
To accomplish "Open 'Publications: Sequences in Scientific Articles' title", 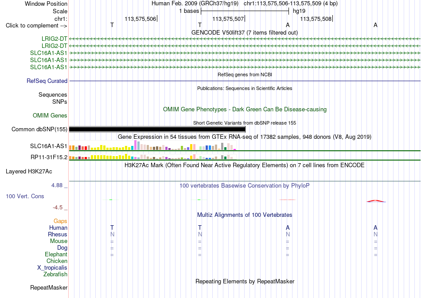I will pyautogui.click(x=245, y=88).
